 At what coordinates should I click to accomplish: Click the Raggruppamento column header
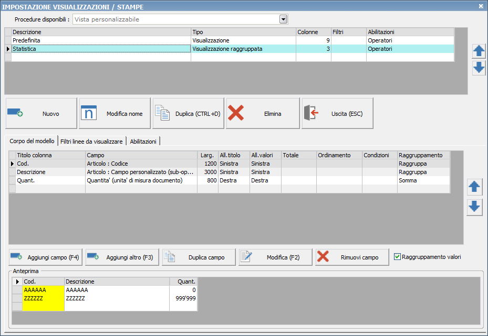pyautogui.click(x=423, y=155)
